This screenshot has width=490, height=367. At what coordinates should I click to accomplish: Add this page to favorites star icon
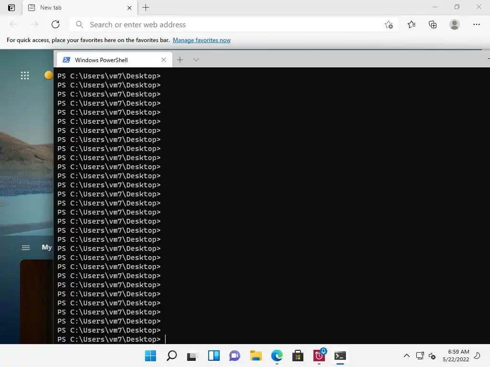click(389, 25)
